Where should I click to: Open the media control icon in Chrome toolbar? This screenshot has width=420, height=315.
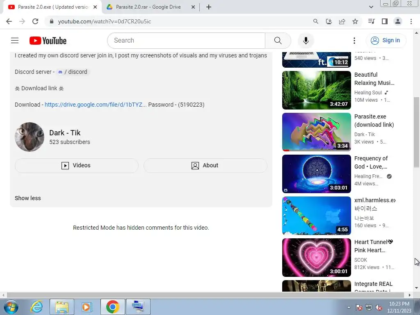coord(371,21)
